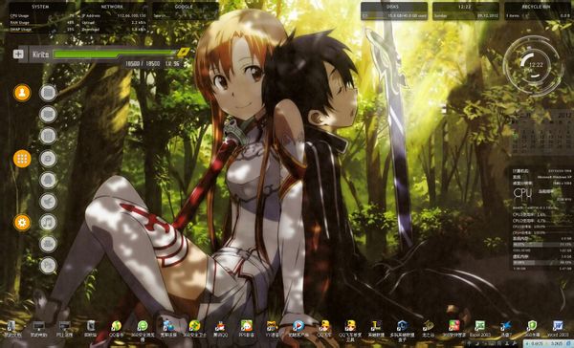Viewport: 574px width, 348px height.
Task: Launch the QQ penguin circular icon
Action: tap(48, 180)
